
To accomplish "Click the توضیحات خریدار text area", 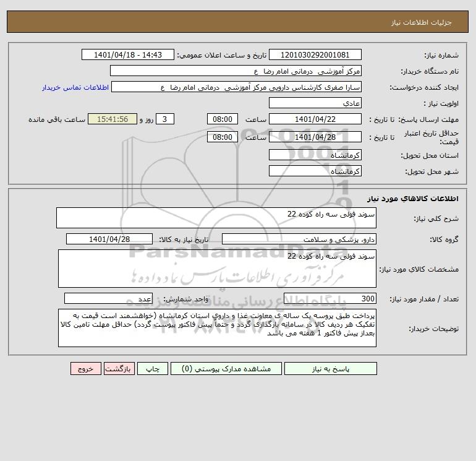I will (x=217, y=328).
